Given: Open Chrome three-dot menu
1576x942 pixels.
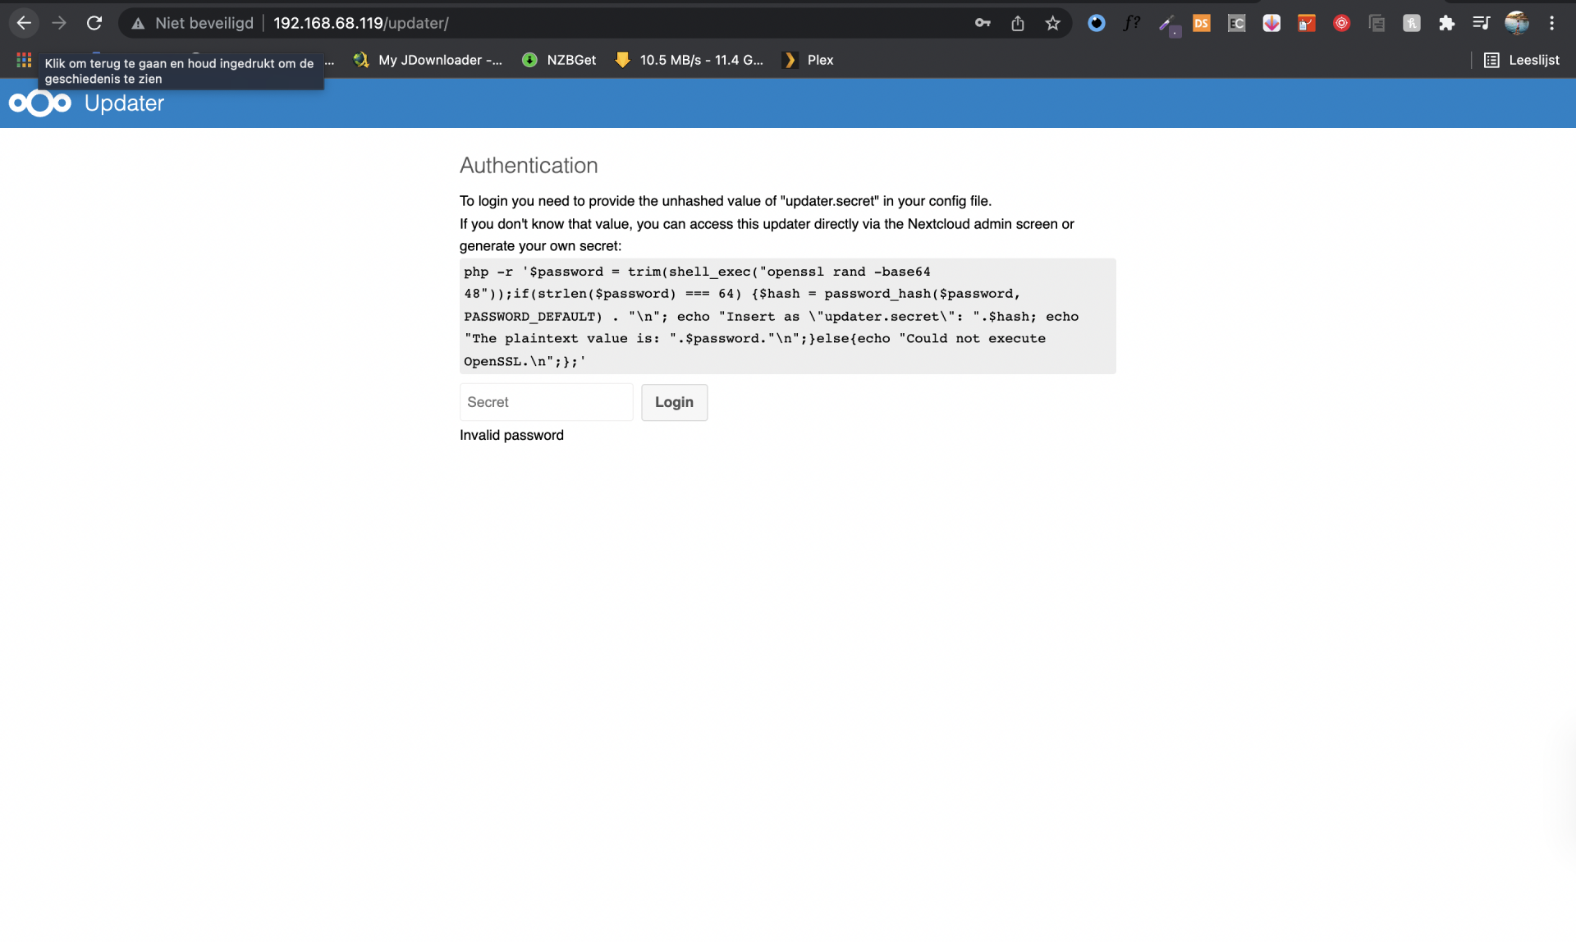Looking at the screenshot, I should click(1552, 23).
